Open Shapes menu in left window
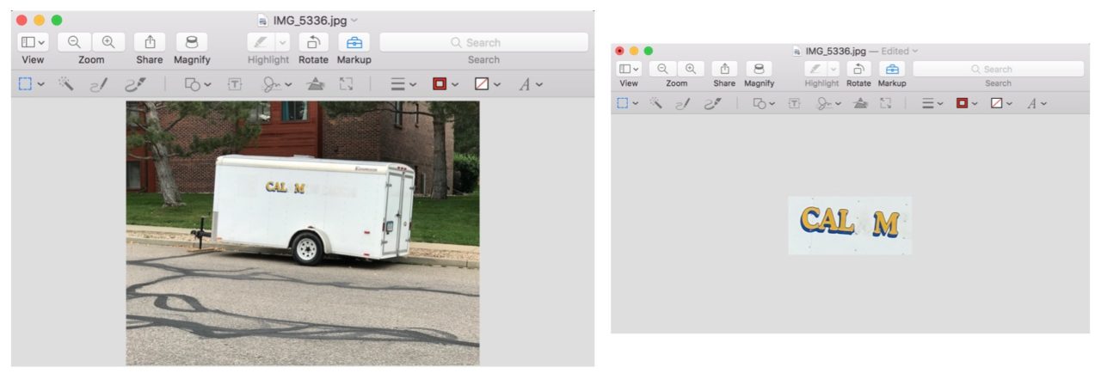 (x=198, y=84)
